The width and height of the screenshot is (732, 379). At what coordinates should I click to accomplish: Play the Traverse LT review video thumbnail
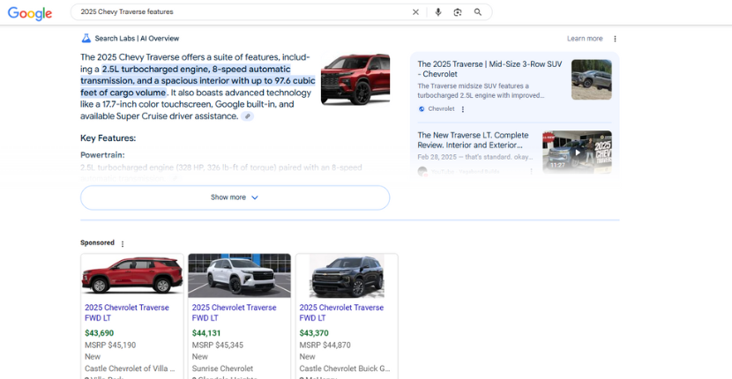(x=577, y=152)
